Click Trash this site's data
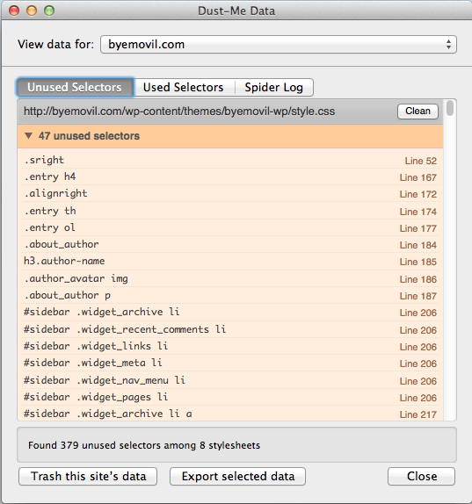Screen dimensions: 472x504 click(88, 476)
